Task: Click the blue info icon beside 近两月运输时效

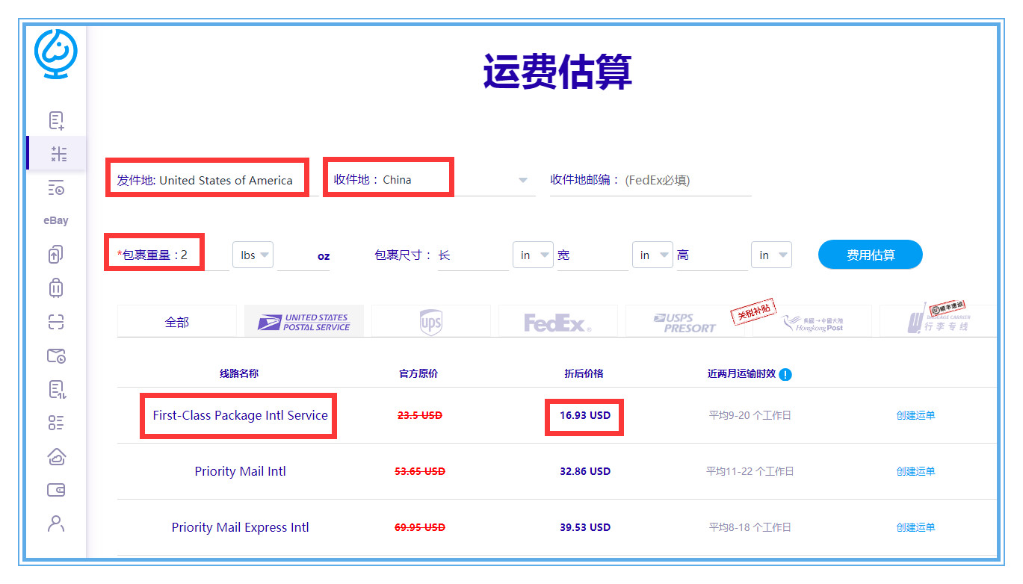Action: 785,375
